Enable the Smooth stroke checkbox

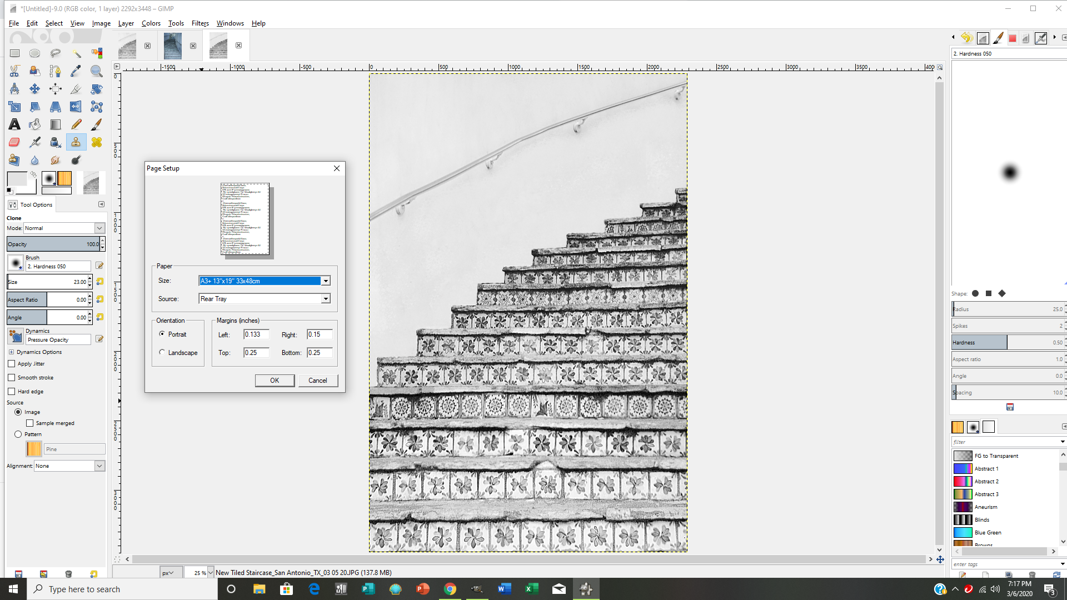pos(12,378)
